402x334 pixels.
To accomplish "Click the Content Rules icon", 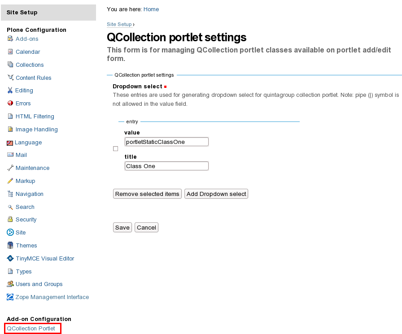I will (10, 78).
